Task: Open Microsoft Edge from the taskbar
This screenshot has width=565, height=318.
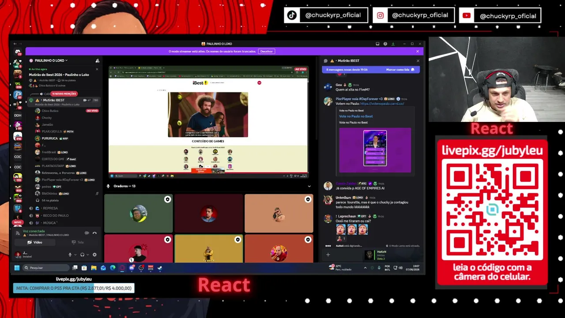Action: (113, 268)
